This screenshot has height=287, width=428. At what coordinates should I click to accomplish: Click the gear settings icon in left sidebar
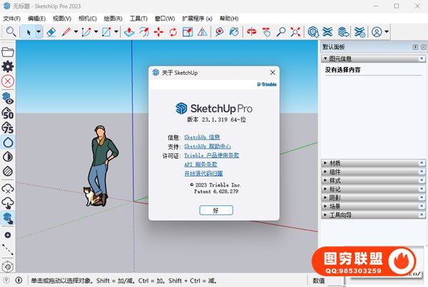[8, 66]
